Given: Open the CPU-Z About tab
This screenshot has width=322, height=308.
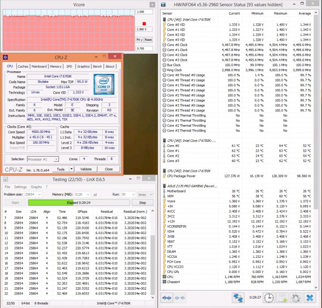Looking at the screenshot, I should (110, 66).
